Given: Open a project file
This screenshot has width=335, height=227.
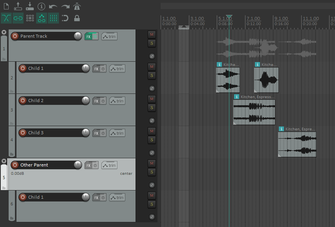Looking at the screenshot, I should (x=17, y=6).
